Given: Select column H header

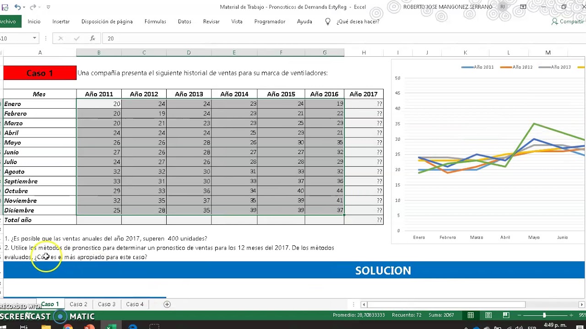Looking at the screenshot, I should coord(364,53).
